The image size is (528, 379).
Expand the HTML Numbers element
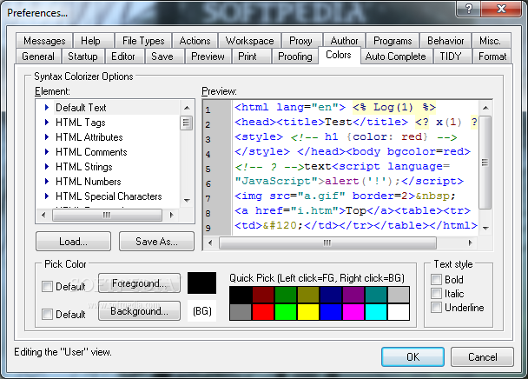(47, 182)
